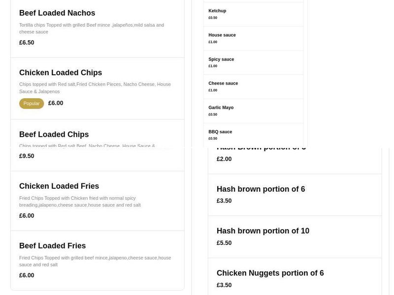Click the £9.50 Beef Loaded Chips price
The height and width of the screenshot is (295, 394).
click(26, 155)
